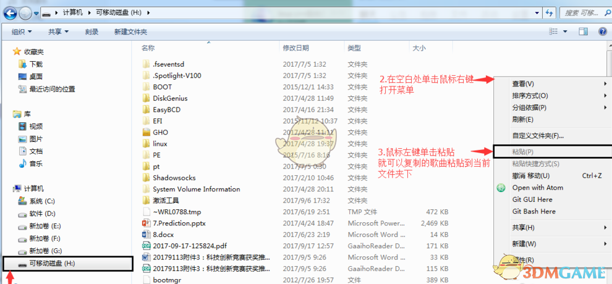Screen dimensions: 612x284
Task: Click the ~WRL0788.tmp file icon
Action: pyautogui.click(x=147, y=212)
